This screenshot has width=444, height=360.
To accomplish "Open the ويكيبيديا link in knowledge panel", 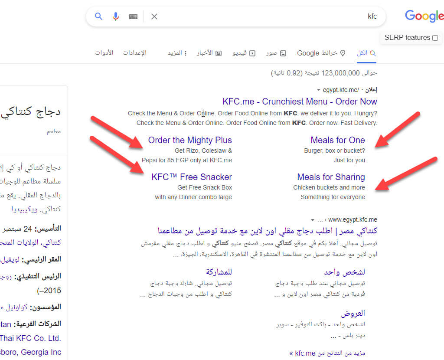I will (x=24, y=209).
